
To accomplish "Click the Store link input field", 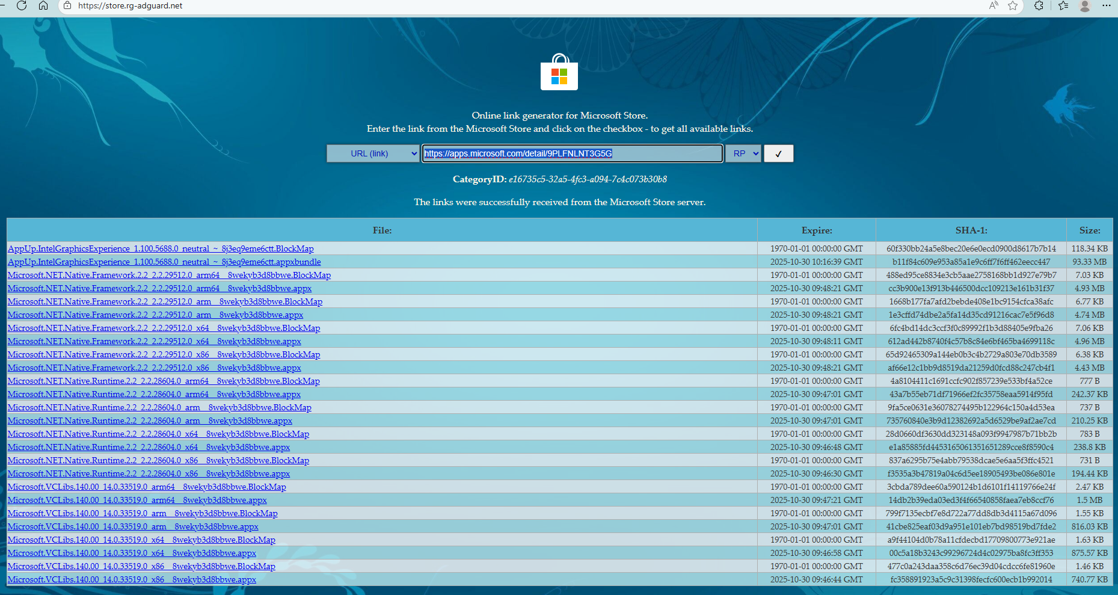I will click(x=572, y=153).
